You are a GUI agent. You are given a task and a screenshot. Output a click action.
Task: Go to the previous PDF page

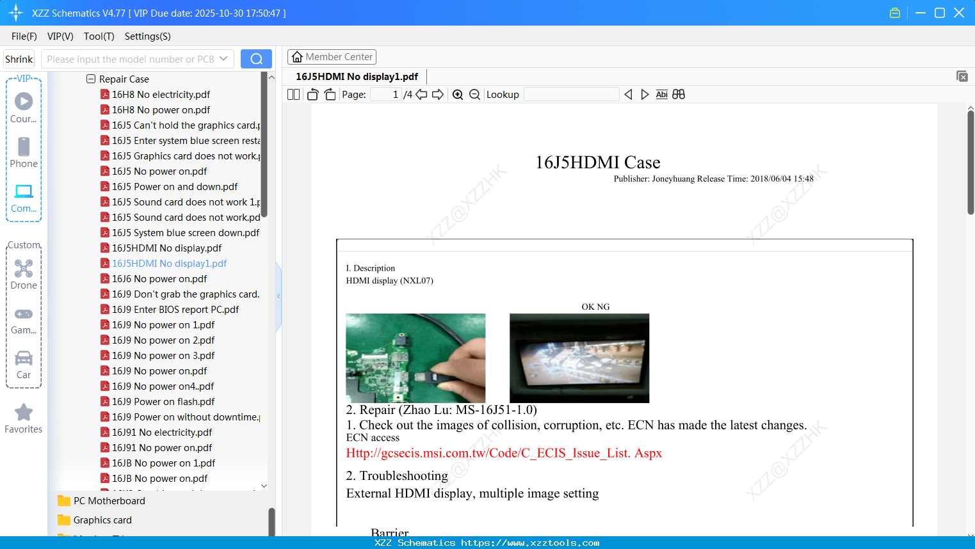pyautogui.click(x=421, y=95)
